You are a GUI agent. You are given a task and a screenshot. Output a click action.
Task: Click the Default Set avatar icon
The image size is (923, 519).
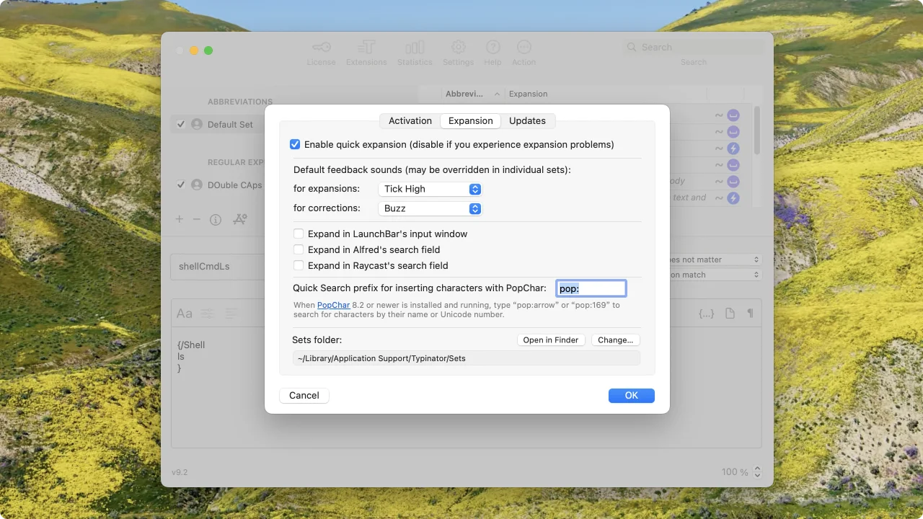click(197, 124)
